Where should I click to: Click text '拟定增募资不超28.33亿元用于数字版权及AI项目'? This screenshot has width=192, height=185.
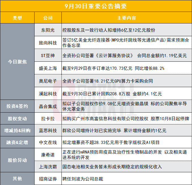coord(111,142)
